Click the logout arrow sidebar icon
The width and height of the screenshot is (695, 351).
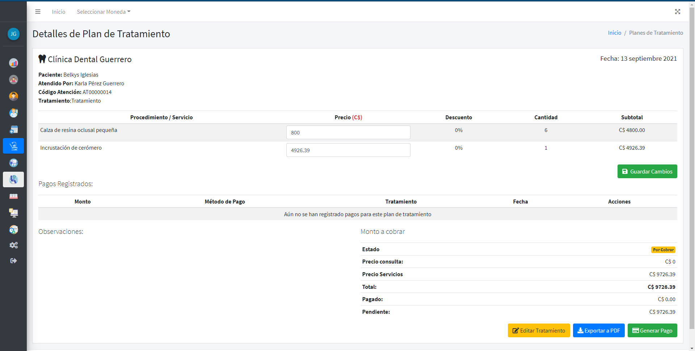(x=13, y=261)
